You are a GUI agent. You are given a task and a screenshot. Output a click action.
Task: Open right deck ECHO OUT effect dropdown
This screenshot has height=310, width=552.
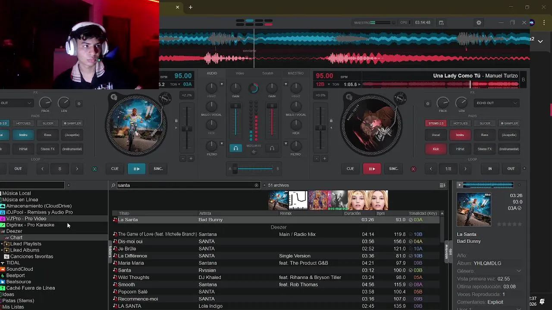pos(496,103)
